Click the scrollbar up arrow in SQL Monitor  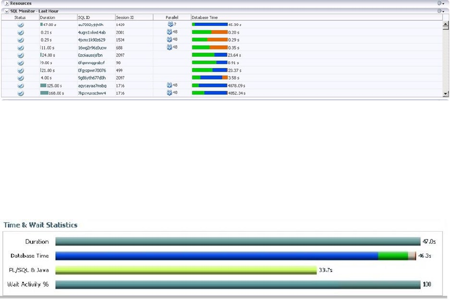446,24
